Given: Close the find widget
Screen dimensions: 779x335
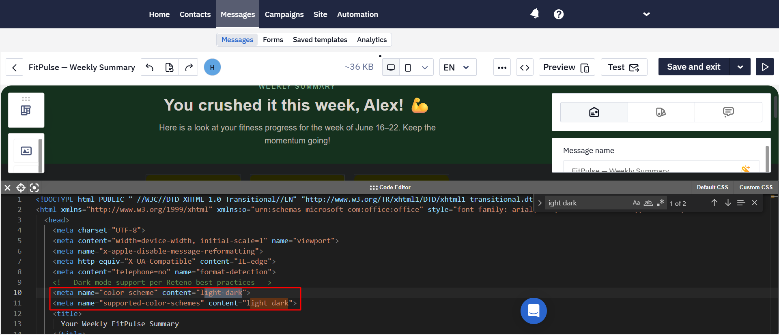Looking at the screenshot, I should [755, 203].
